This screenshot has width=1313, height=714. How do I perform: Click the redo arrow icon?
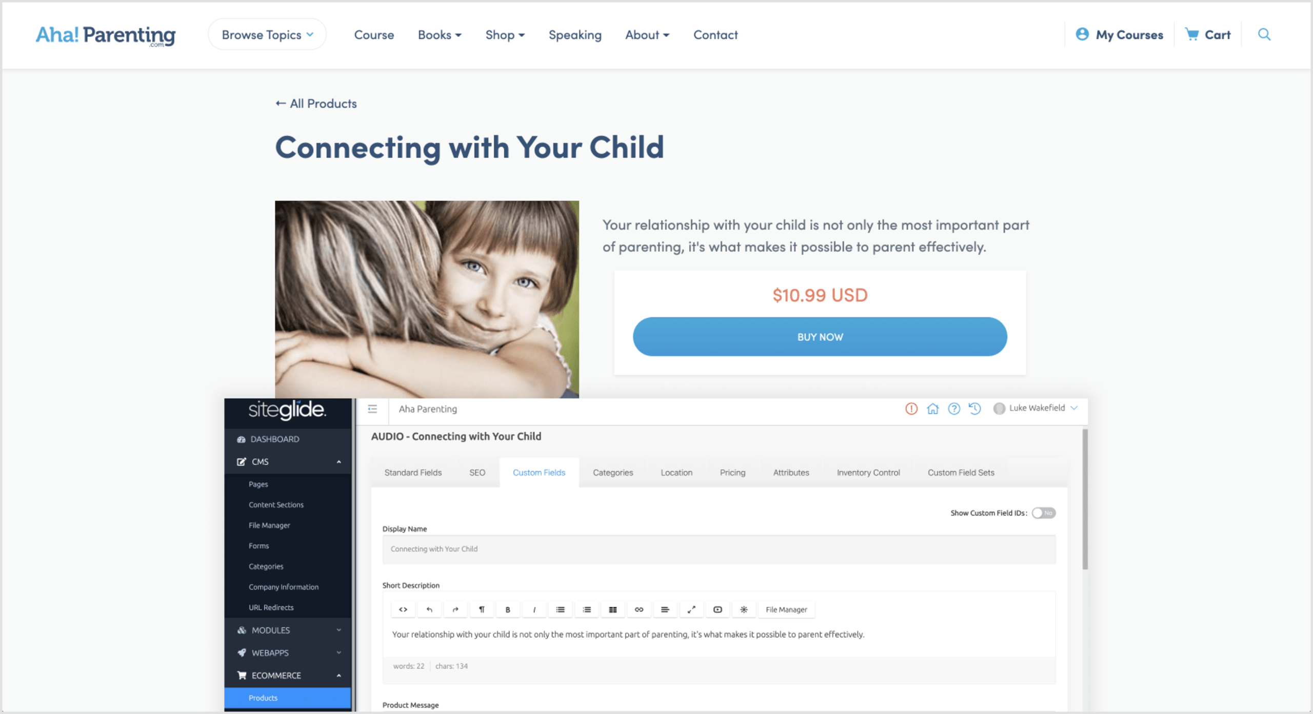click(x=454, y=609)
